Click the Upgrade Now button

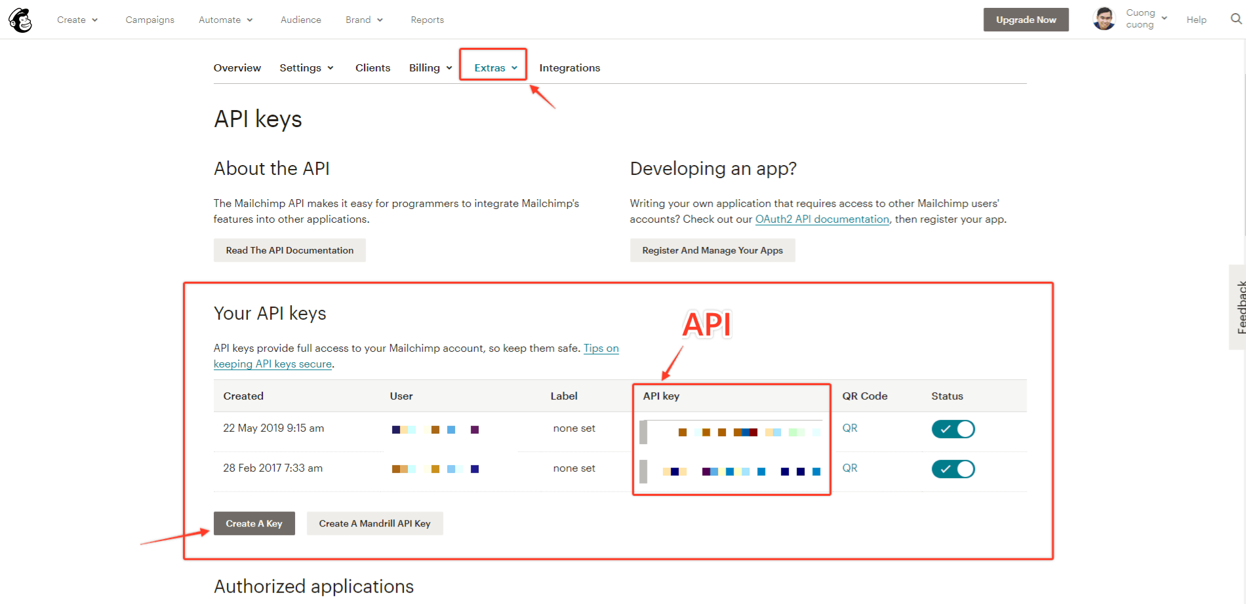pyautogui.click(x=1026, y=20)
